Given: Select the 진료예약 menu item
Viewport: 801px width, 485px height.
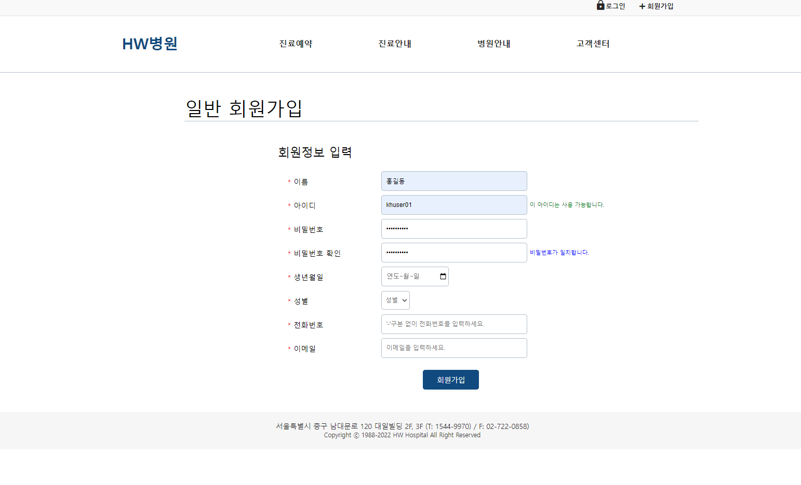Looking at the screenshot, I should pyautogui.click(x=295, y=44).
